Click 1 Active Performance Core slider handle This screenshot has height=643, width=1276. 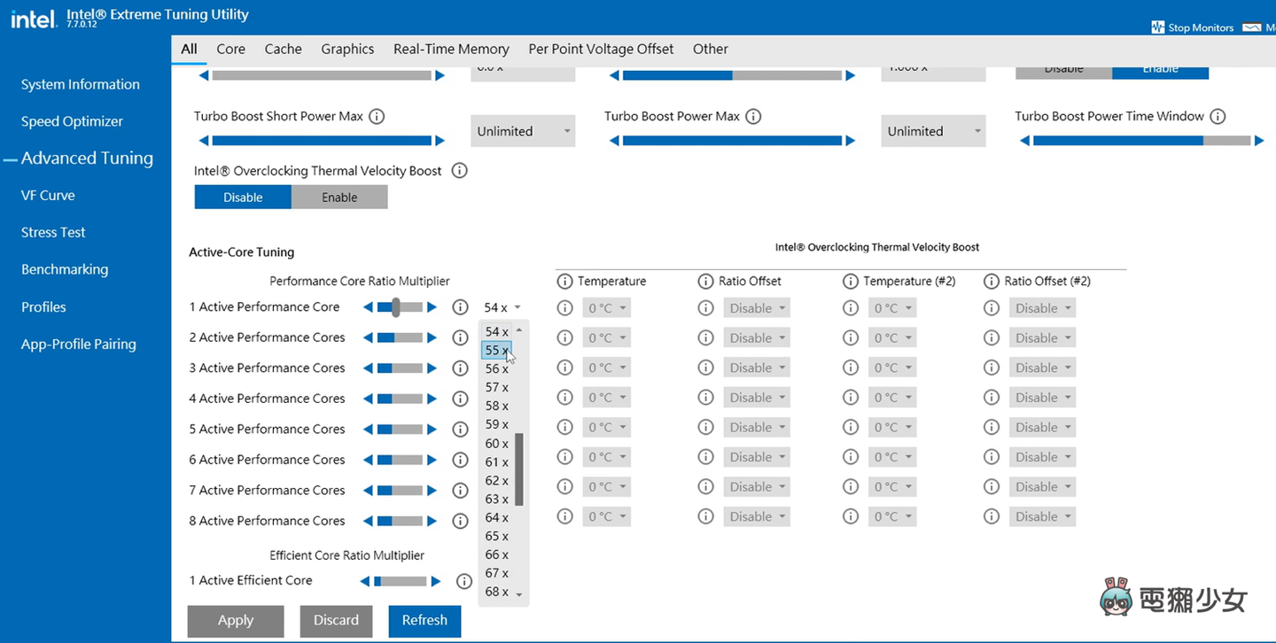tap(396, 307)
